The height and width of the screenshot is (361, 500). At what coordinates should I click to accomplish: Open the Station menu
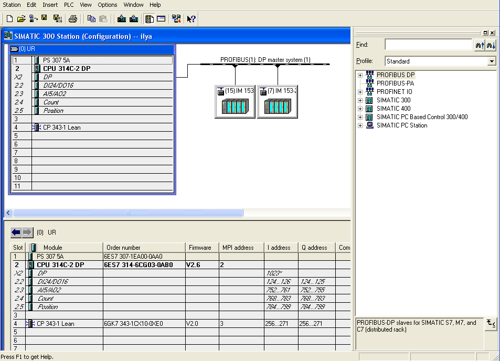pyautogui.click(x=12, y=5)
